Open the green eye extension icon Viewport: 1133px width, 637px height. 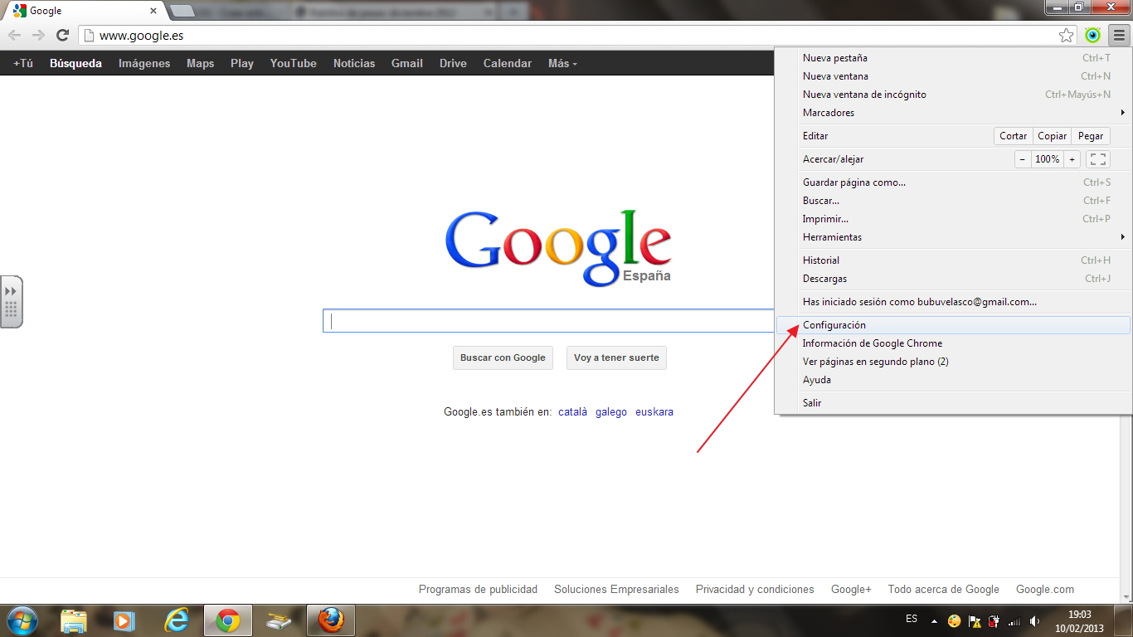coord(1093,35)
